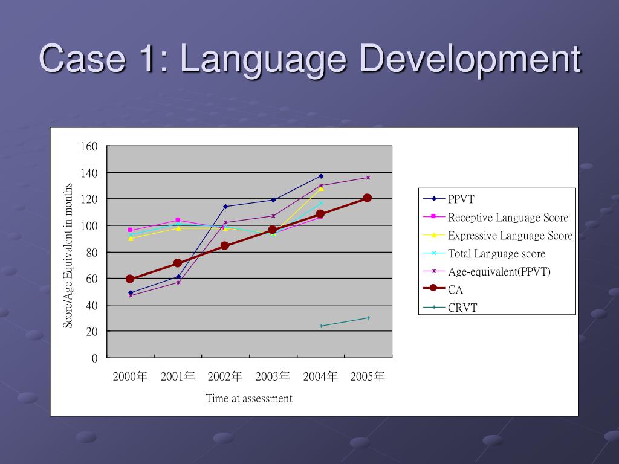
Task: Click the slide title "Case 1: Language Development"
Action: tap(310, 59)
